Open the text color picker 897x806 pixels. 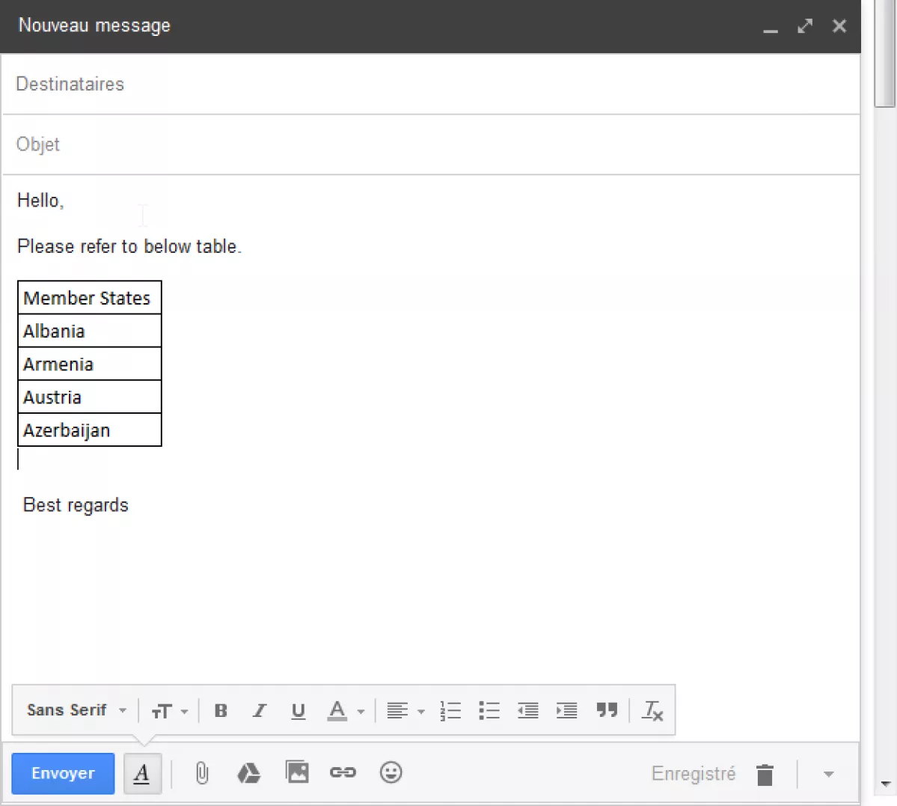(x=345, y=710)
